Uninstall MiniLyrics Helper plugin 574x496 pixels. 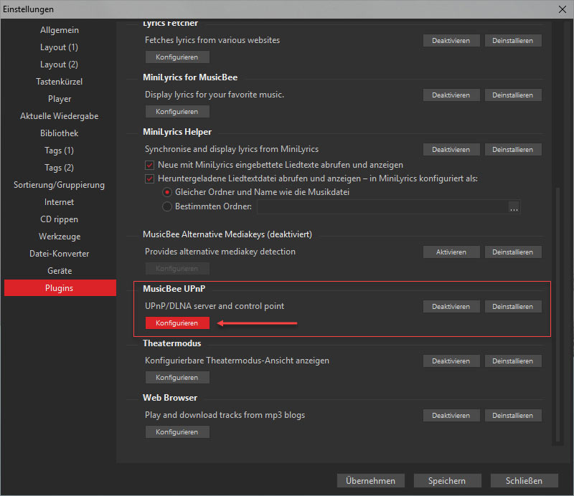tap(513, 150)
